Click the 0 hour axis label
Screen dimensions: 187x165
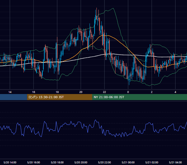point(128,92)
